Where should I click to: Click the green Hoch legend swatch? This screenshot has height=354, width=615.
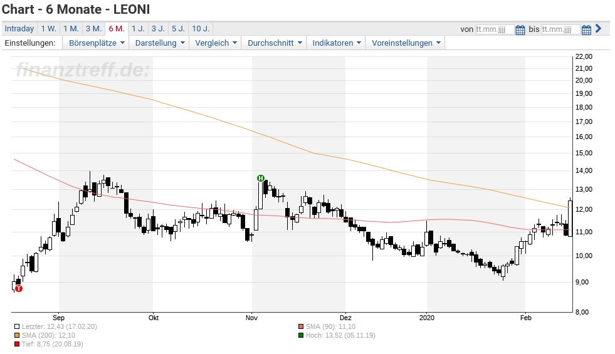(301, 335)
